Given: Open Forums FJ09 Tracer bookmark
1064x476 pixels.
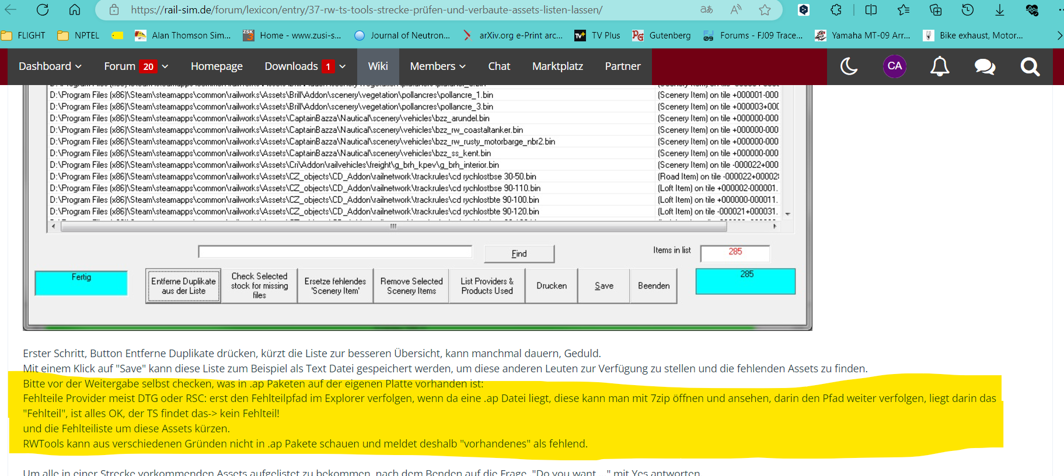Looking at the screenshot, I should (x=753, y=36).
